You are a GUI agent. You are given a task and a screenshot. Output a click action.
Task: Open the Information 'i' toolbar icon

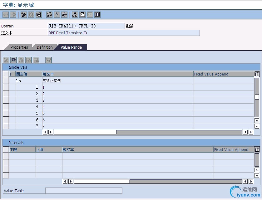point(97,15)
